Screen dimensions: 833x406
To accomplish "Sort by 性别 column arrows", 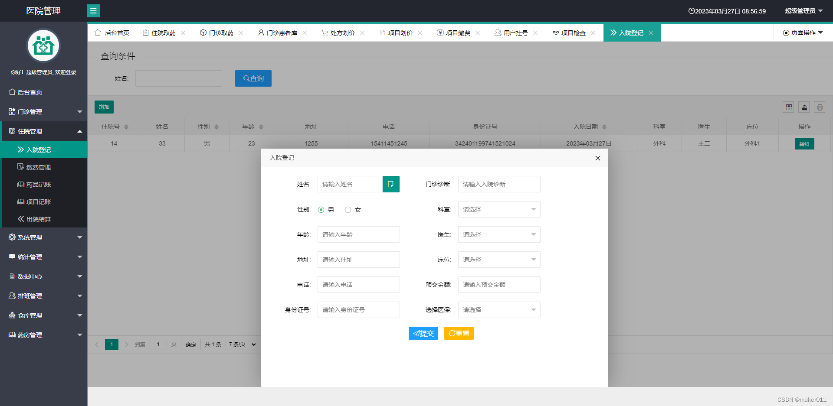I will pyautogui.click(x=216, y=127).
